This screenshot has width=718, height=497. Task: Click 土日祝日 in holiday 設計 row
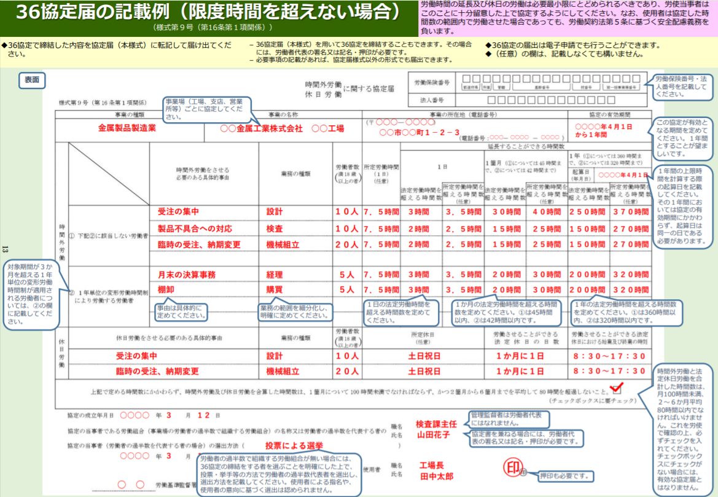tap(424, 356)
